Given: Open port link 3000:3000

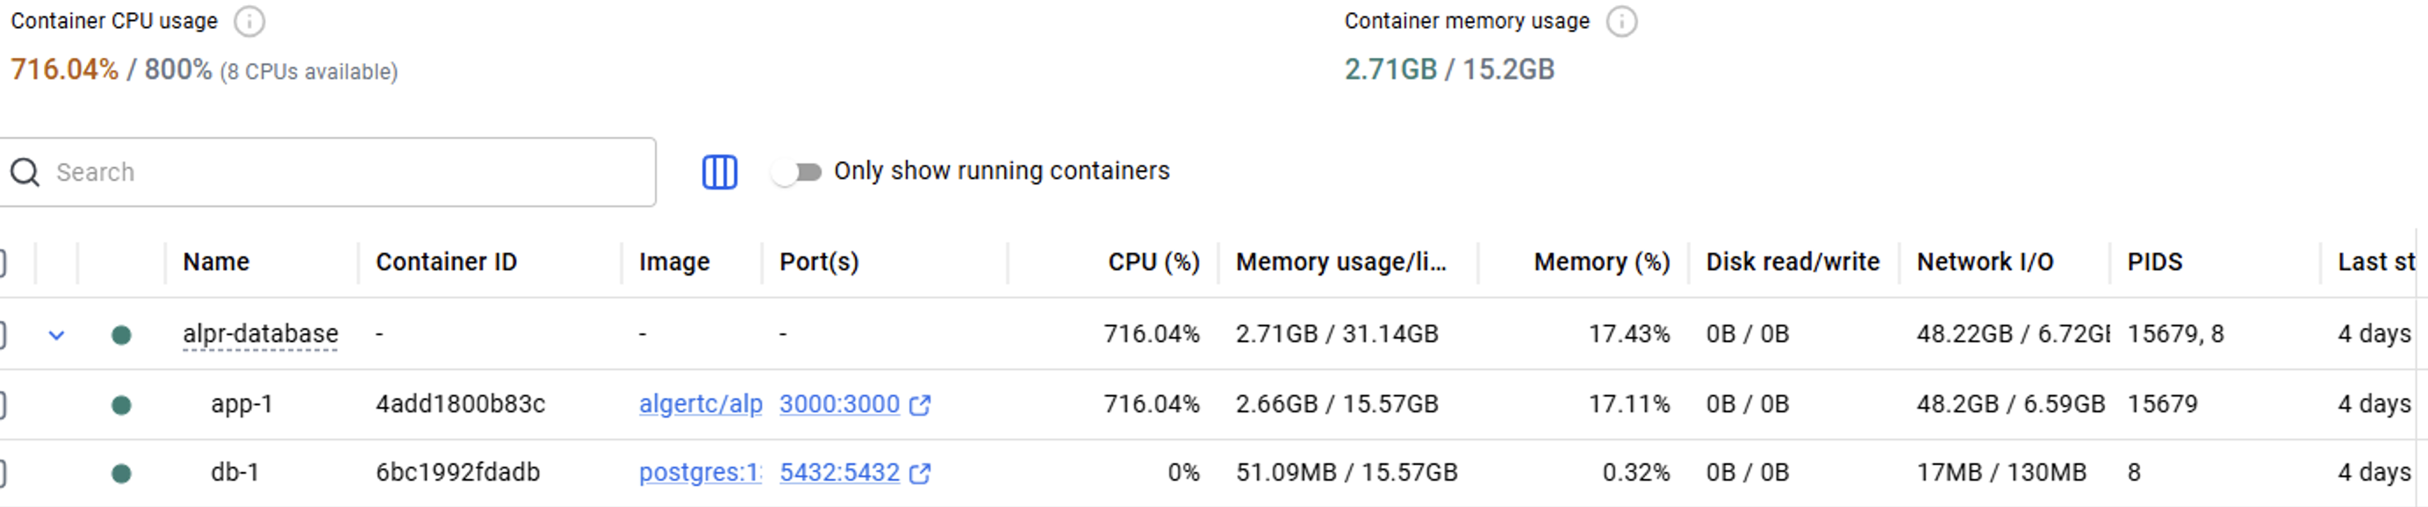Looking at the screenshot, I should pyautogui.click(x=839, y=404).
